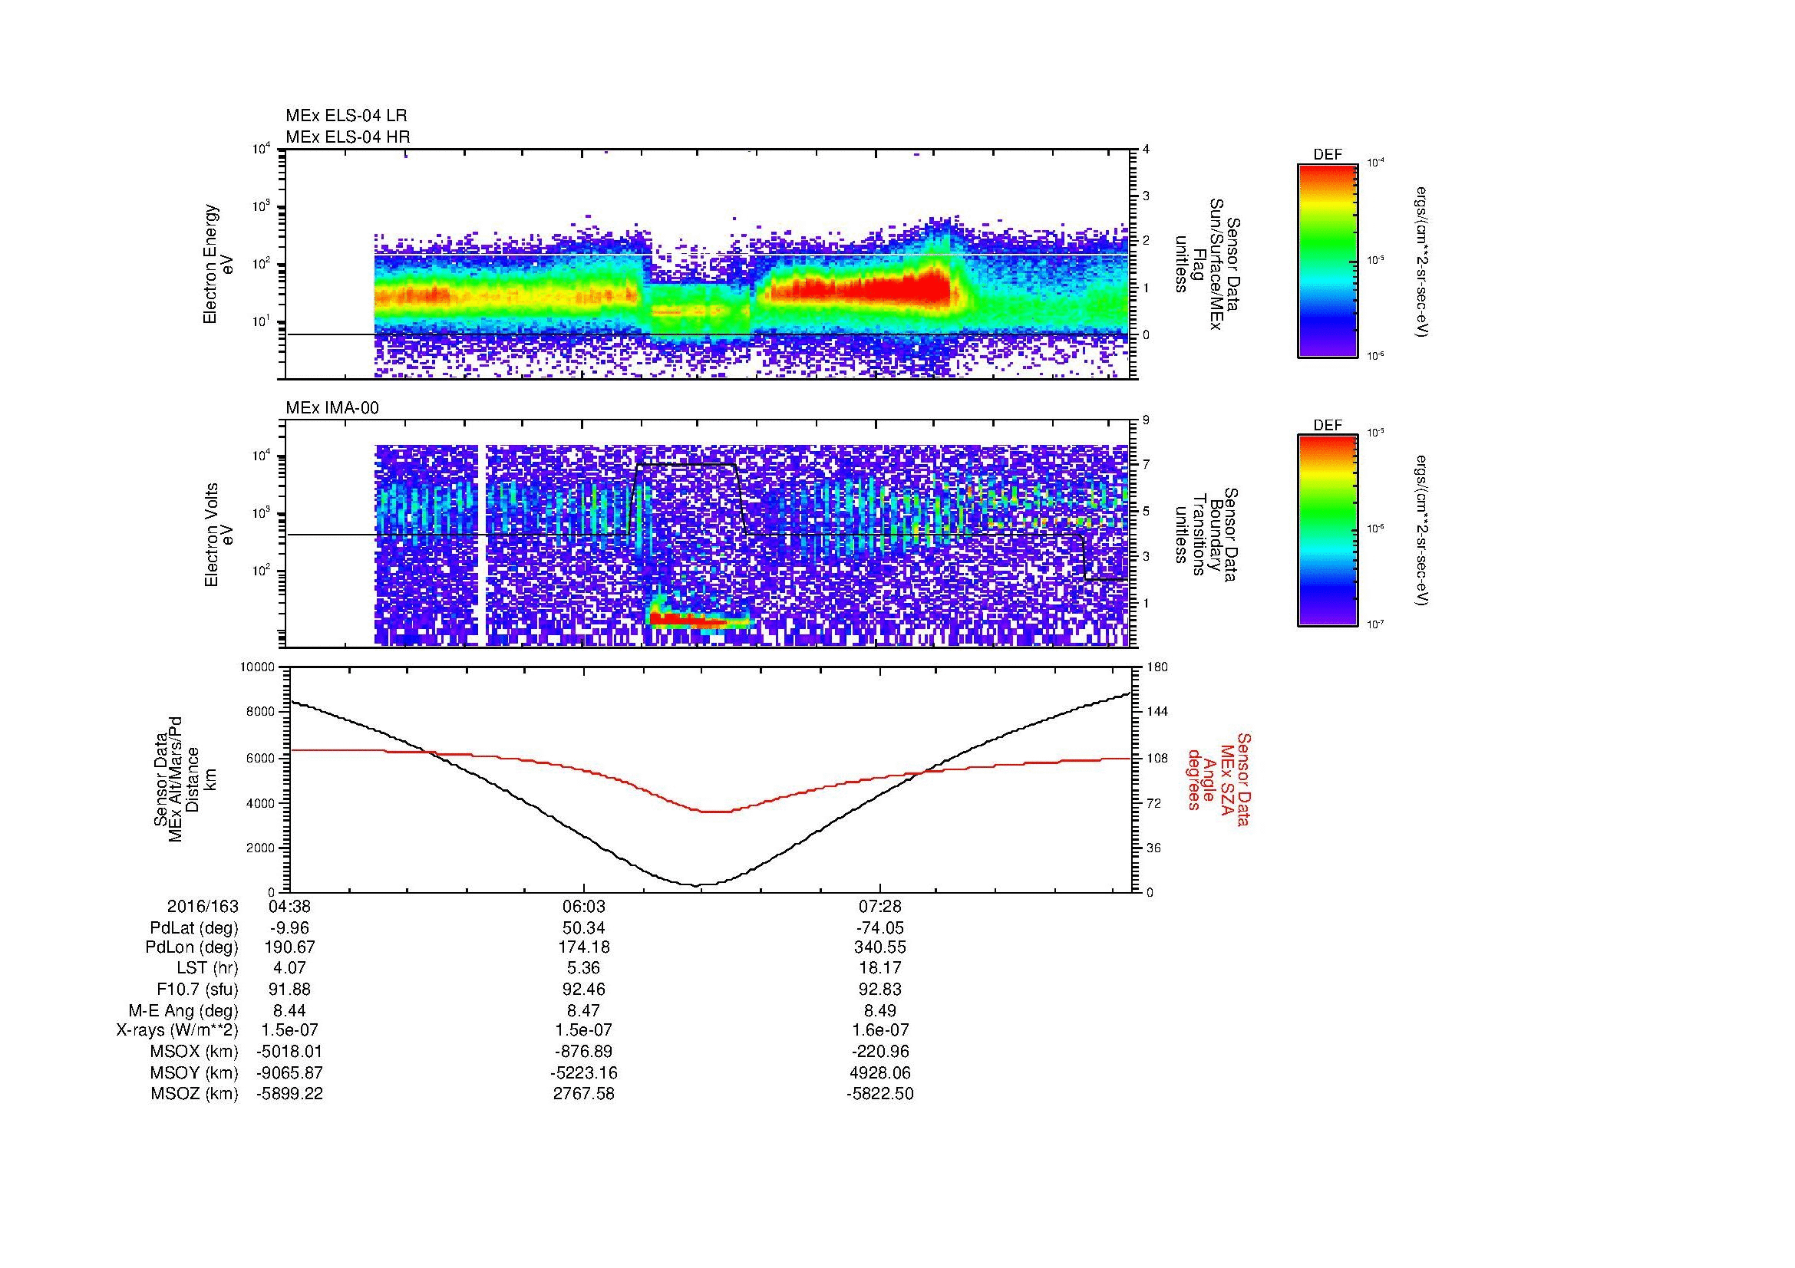Click the 'PdLat (deg)' row label
The height and width of the screenshot is (1268, 1795).
coord(194,928)
